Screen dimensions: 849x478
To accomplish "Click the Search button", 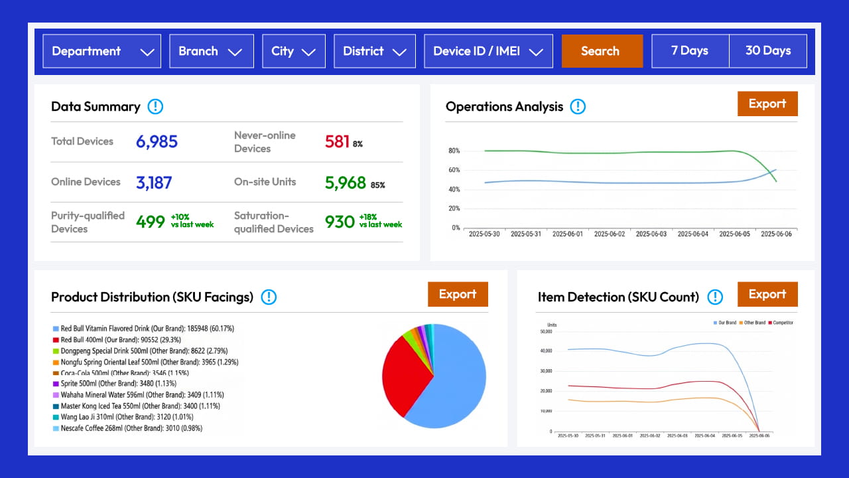I will coord(602,51).
